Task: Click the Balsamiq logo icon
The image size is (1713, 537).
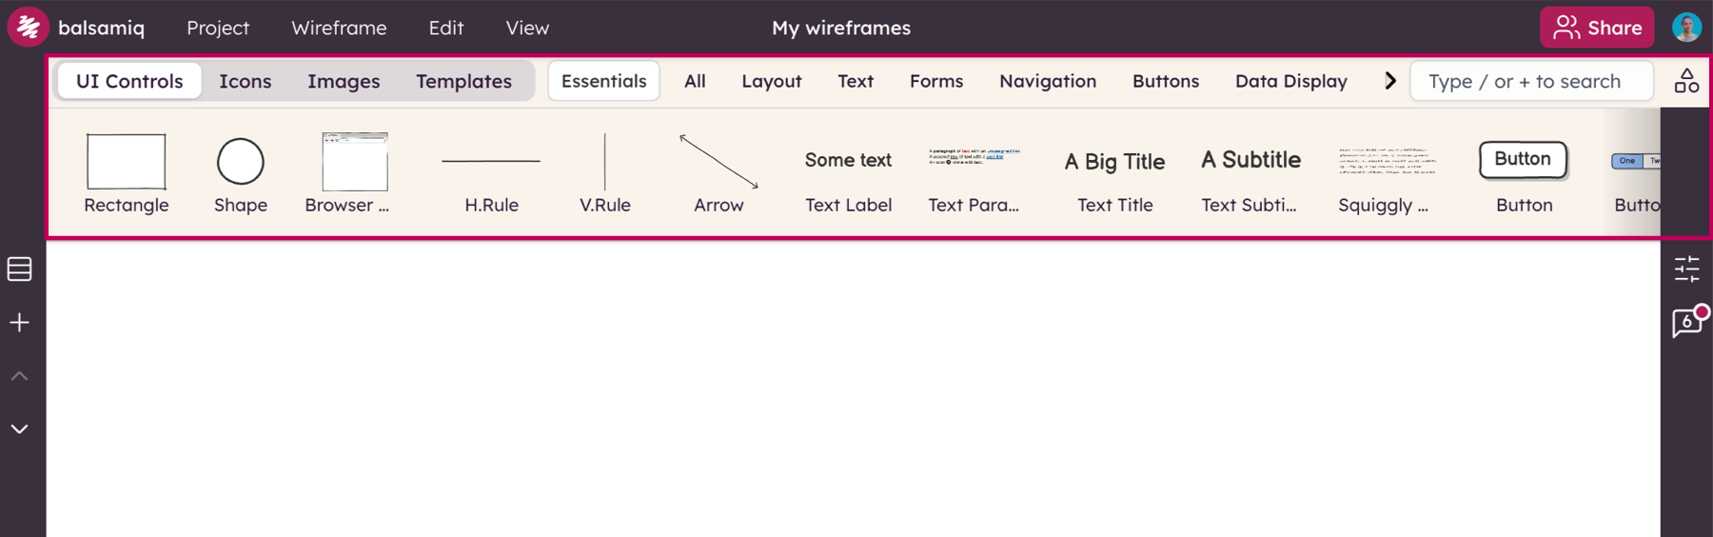Action: click(28, 28)
